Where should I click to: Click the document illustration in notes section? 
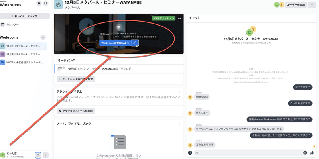[x=118, y=141]
